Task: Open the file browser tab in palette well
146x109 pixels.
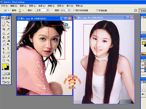Action: (x=143, y=11)
